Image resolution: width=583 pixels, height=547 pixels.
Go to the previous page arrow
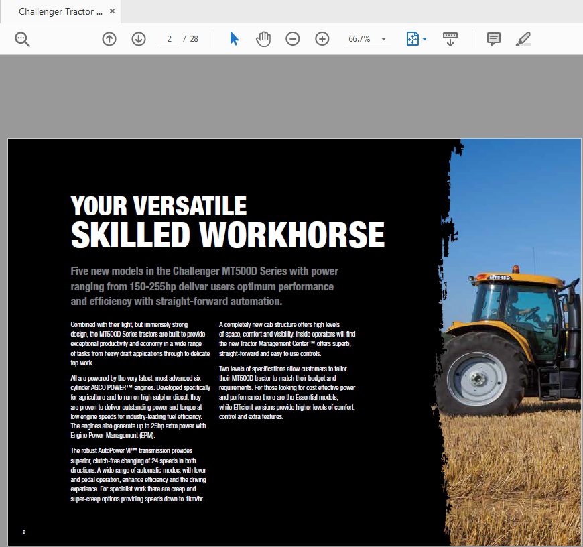tap(109, 39)
